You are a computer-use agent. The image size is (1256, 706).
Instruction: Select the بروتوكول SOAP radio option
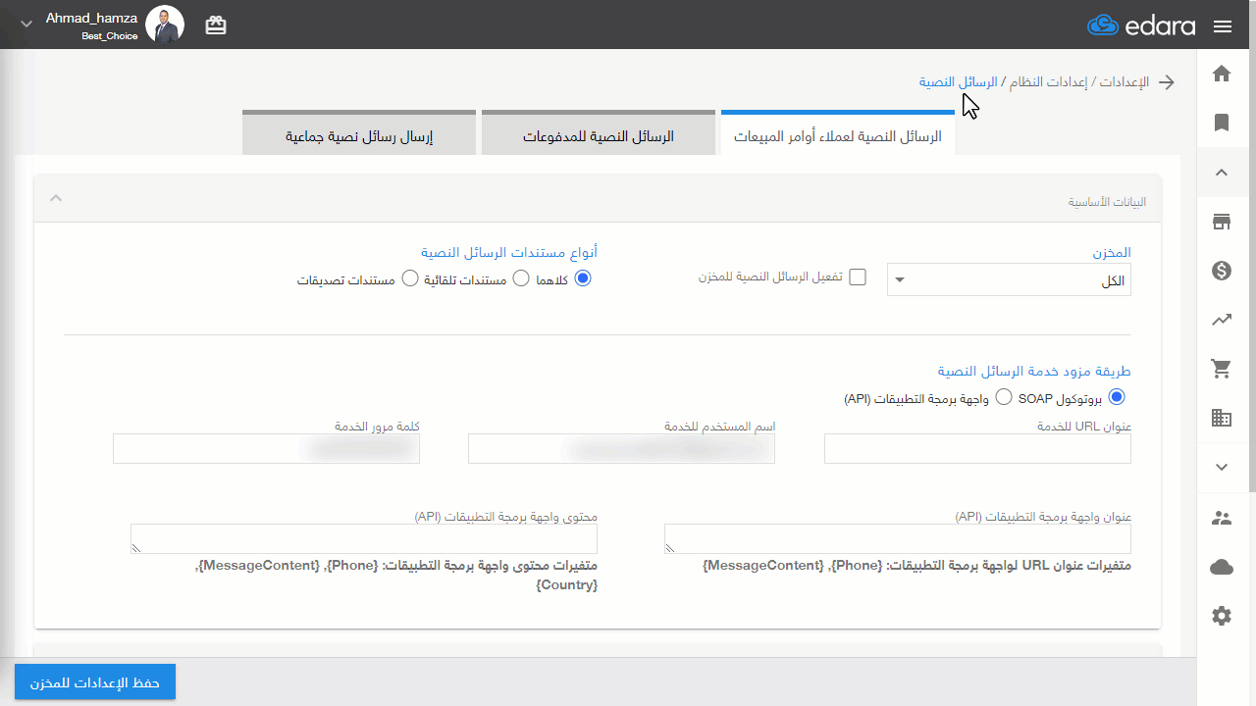[x=1116, y=397]
